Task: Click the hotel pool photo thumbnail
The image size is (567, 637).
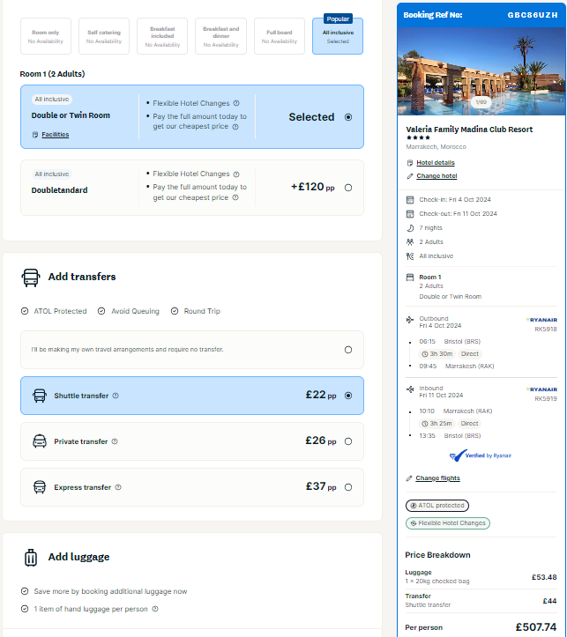Action: [481, 71]
